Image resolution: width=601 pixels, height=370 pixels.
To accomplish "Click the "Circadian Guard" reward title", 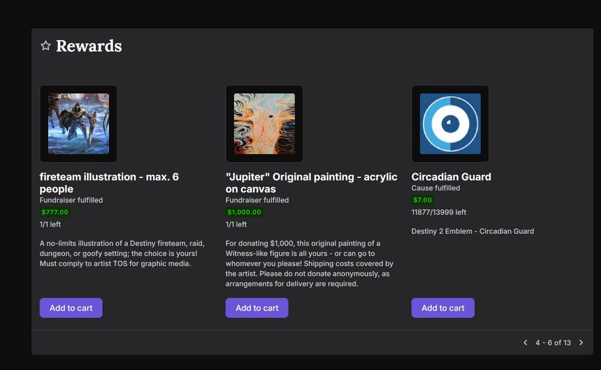I will [x=451, y=177].
